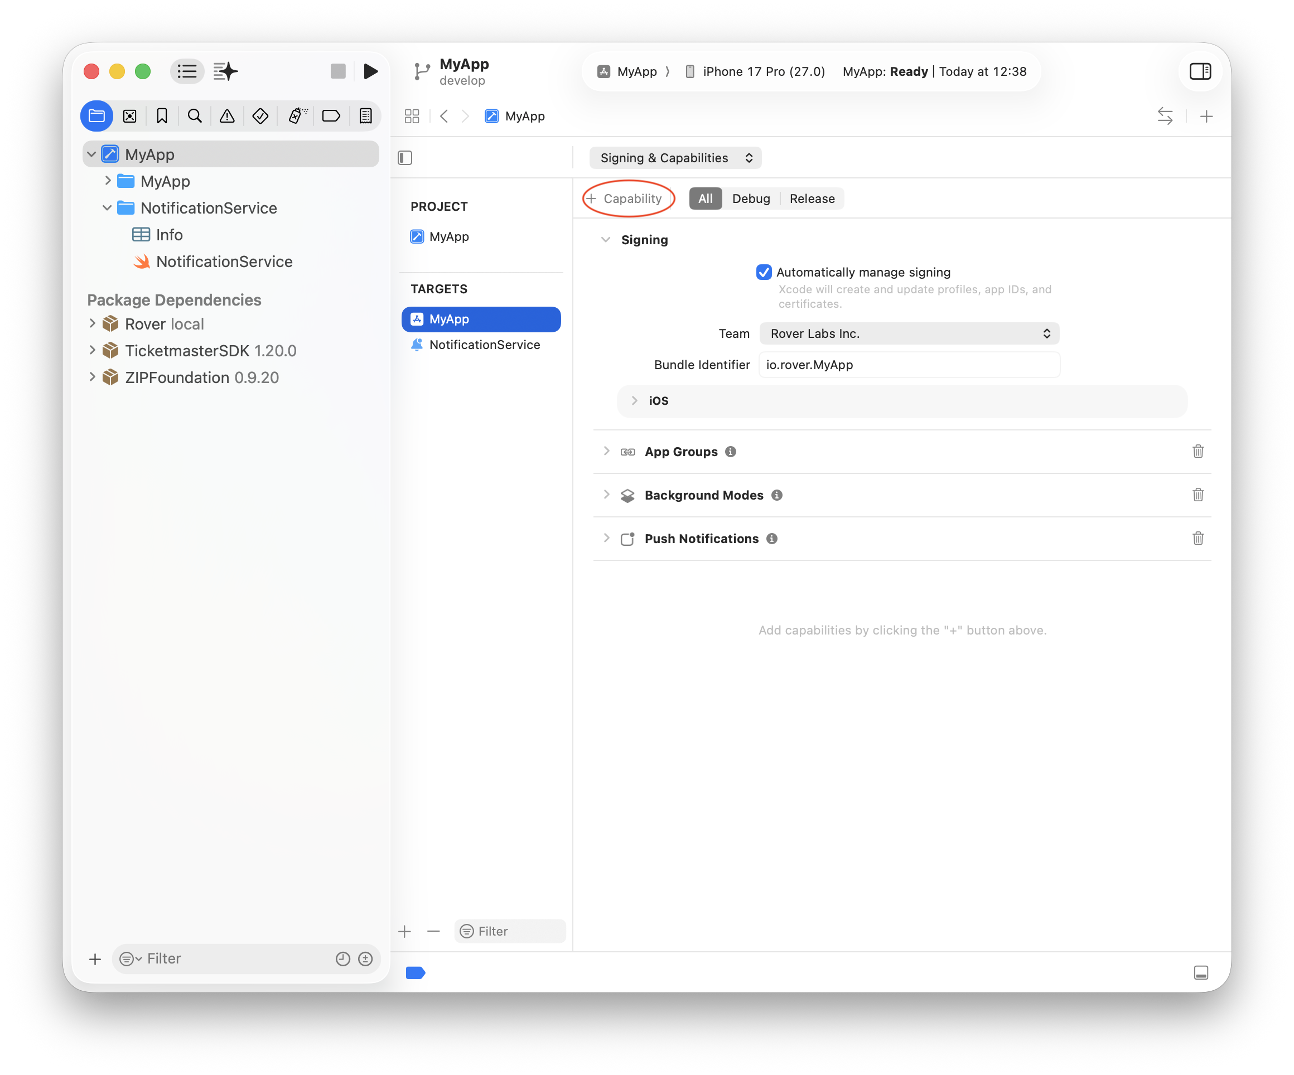The image size is (1294, 1075).
Task: Choose the iPhone 17 Pro run destination
Action: 755,71
